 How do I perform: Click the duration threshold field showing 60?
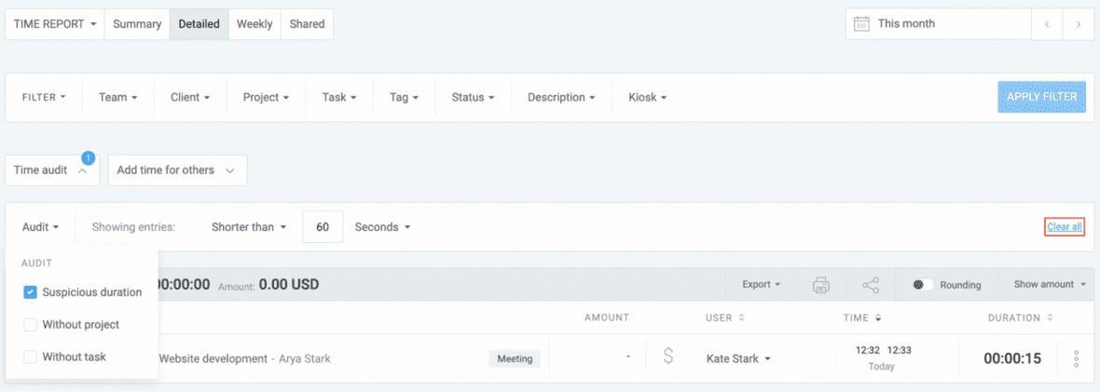point(323,227)
